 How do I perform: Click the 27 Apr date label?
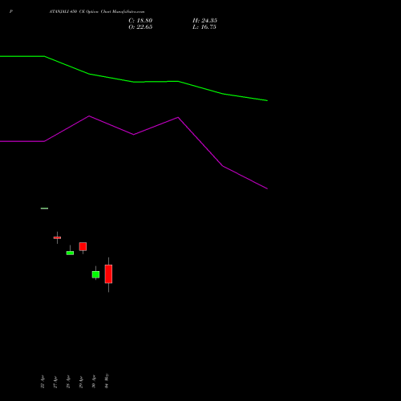coord(55,382)
